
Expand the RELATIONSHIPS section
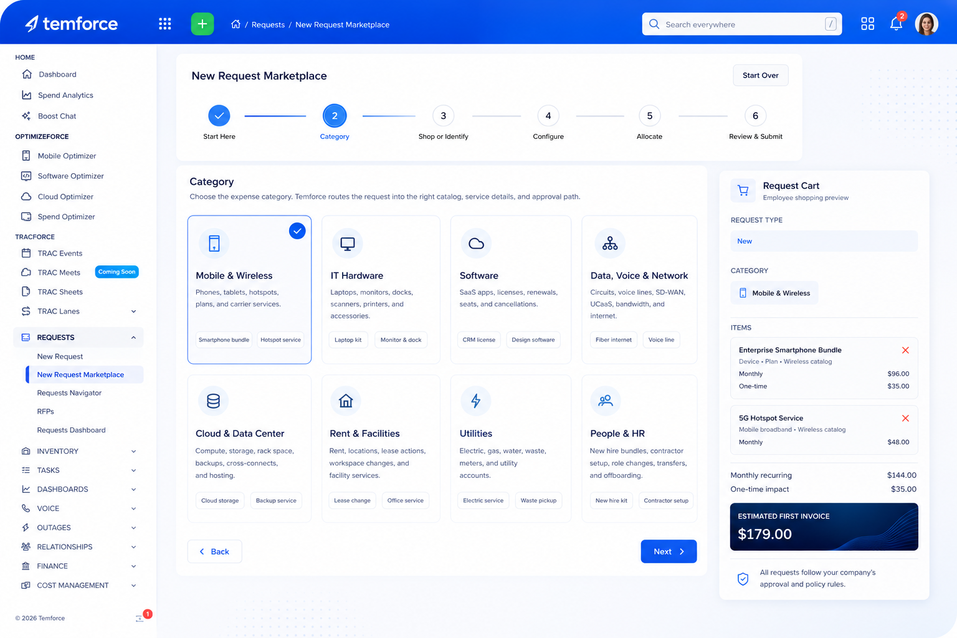[x=133, y=547]
